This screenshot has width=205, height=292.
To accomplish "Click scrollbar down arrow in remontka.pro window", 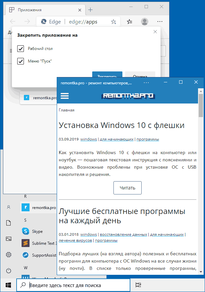I will coord(201,272).
